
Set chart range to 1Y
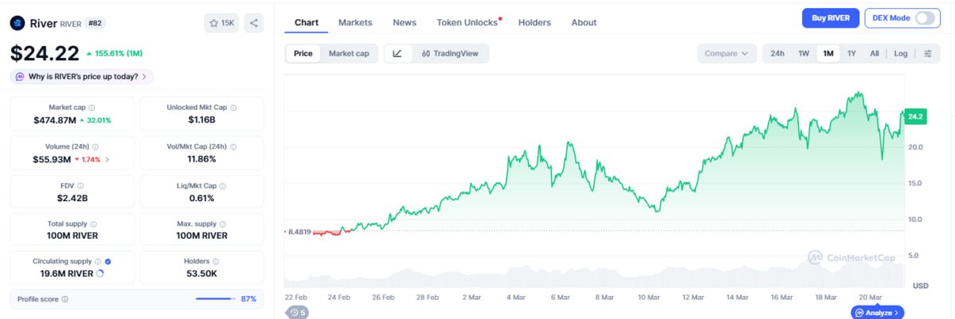point(852,53)
